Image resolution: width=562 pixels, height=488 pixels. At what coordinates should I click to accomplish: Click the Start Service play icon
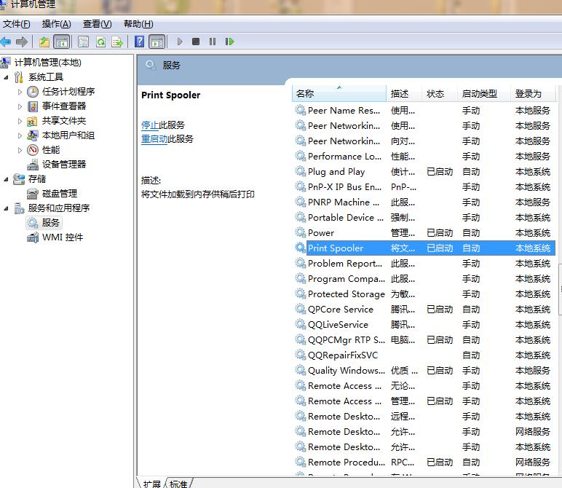pos(180,42)
